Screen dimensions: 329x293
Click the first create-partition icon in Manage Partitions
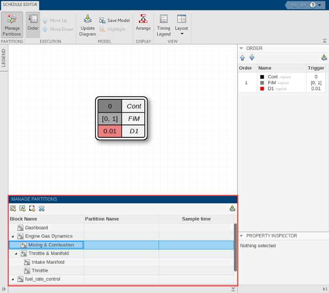point(13,208)
